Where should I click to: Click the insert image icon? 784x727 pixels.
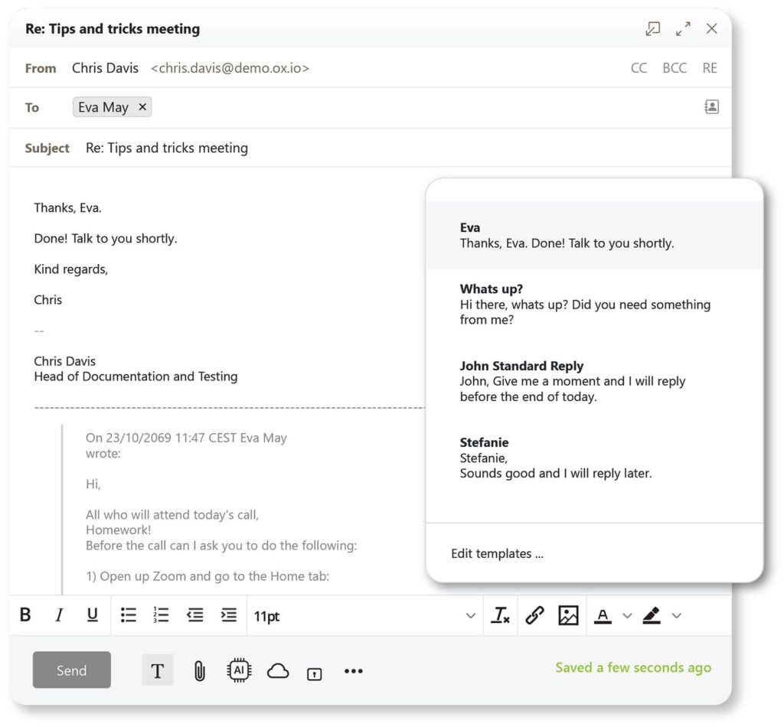(x=568, y=616)
